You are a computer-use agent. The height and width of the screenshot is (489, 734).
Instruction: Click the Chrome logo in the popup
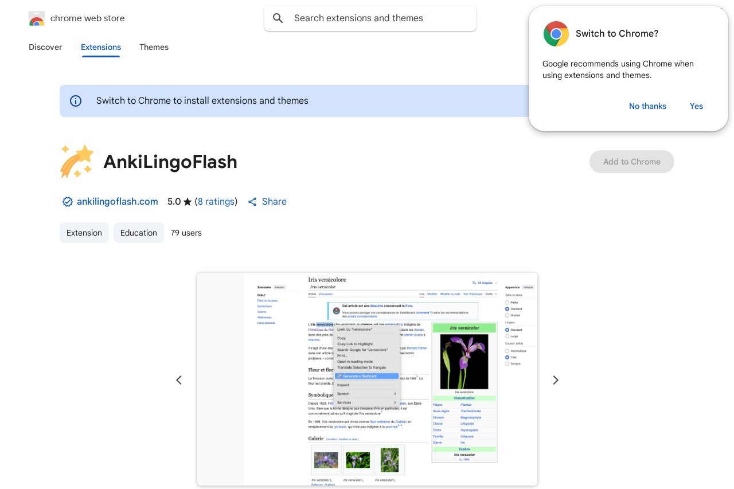click(x=556, y=34)
